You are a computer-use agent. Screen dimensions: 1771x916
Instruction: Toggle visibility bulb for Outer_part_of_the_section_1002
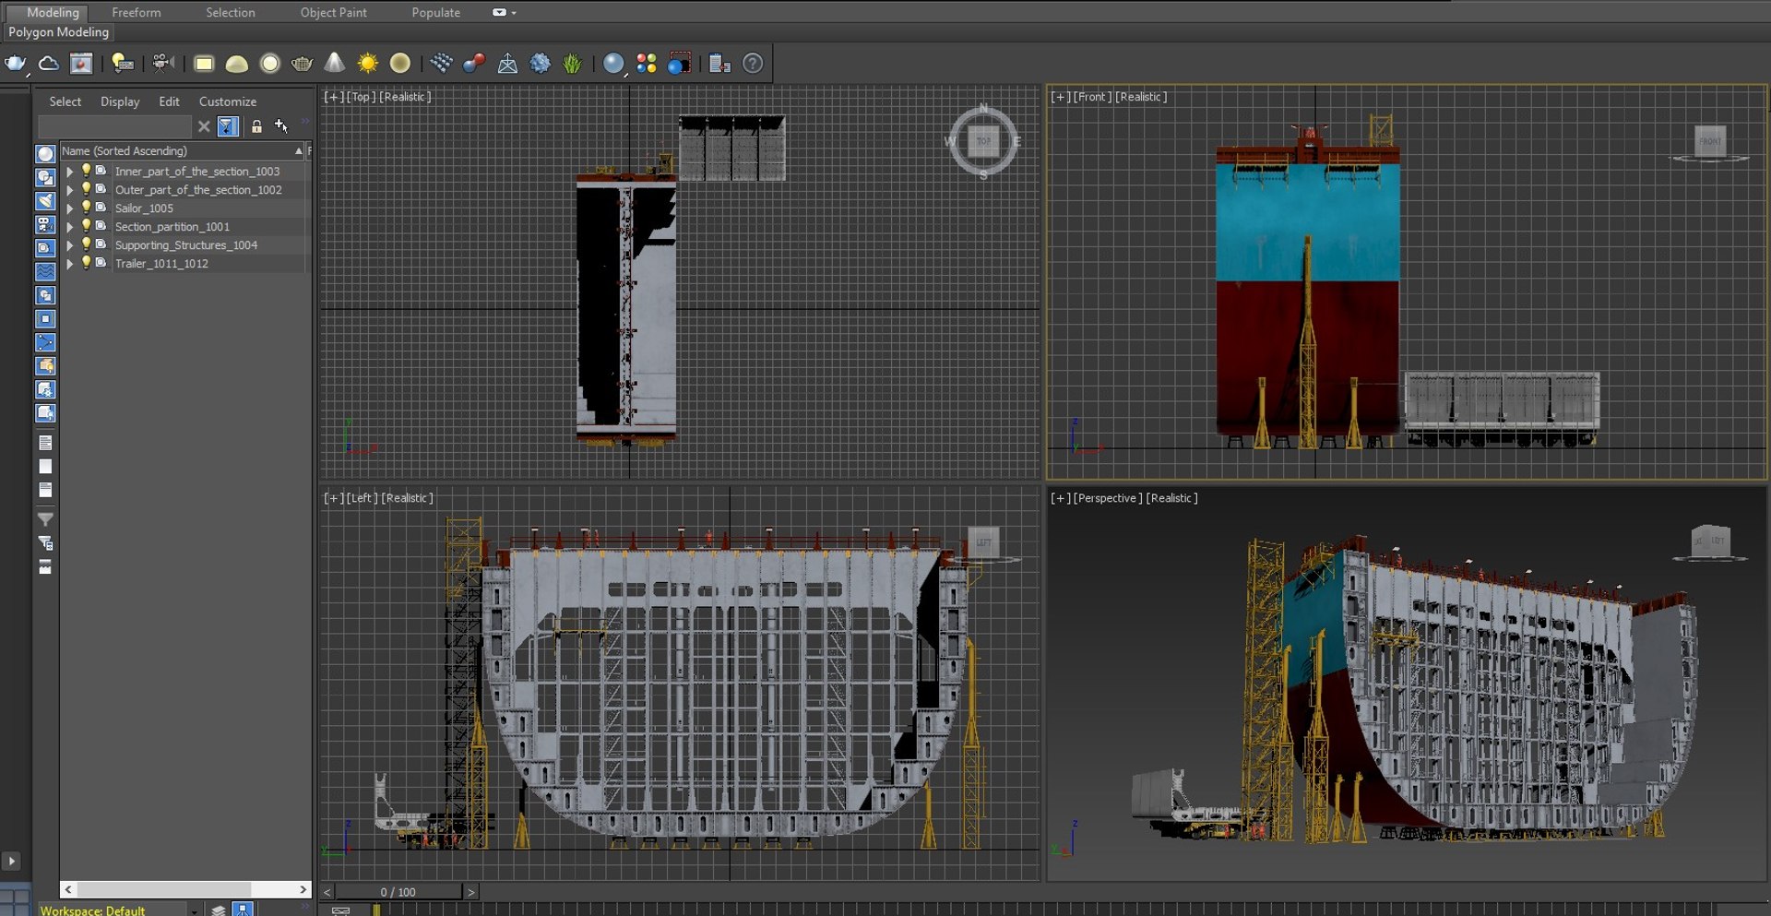86,189
